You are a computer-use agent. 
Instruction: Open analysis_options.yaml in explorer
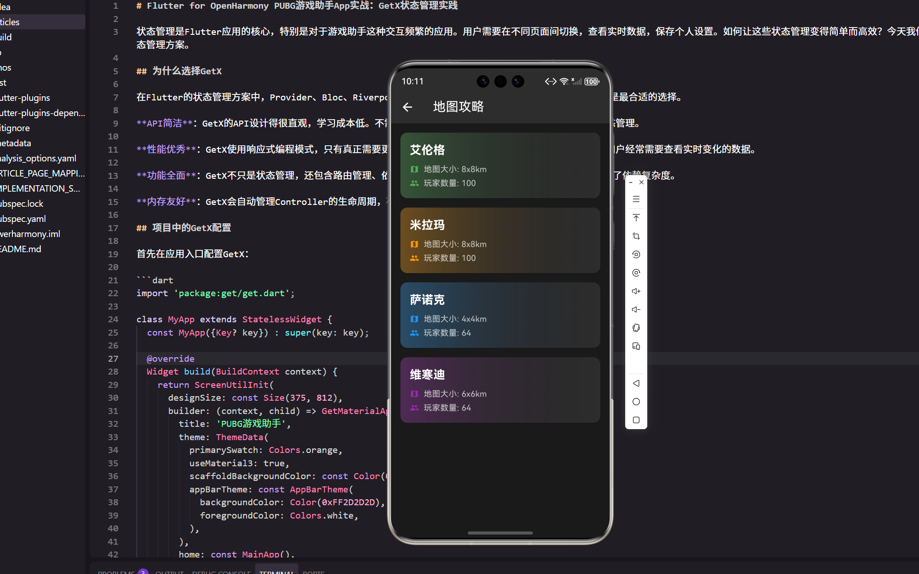tap(42, 158)
